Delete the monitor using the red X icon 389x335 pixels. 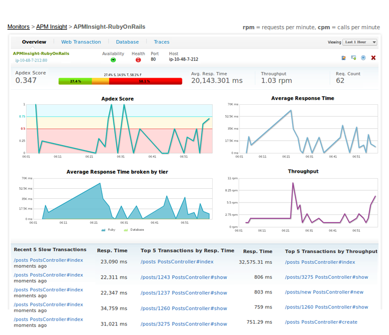(374, 58)
